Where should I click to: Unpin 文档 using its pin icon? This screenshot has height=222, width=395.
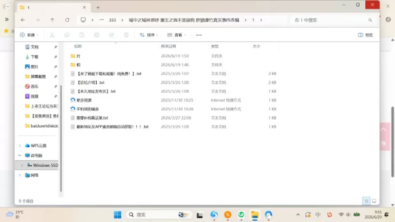point(56,47)
